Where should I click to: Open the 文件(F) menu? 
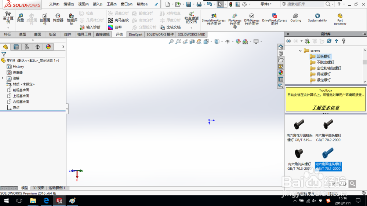pos(54,4)
